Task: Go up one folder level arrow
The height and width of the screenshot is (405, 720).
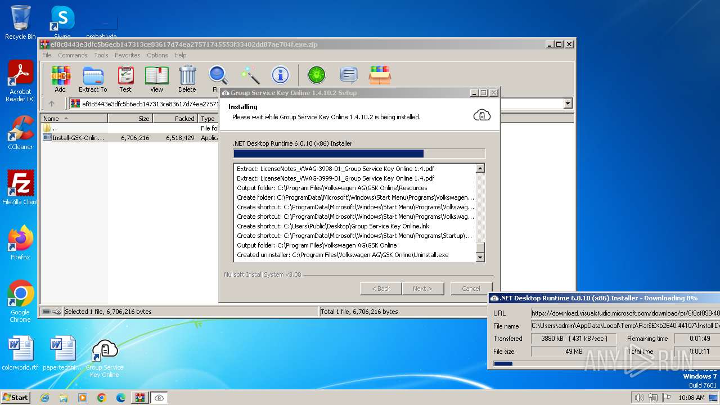Action: 52,103
